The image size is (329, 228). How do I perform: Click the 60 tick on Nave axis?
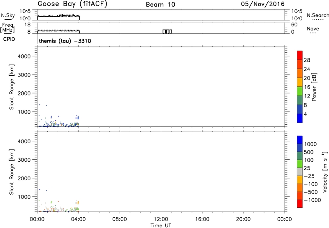click(294, 25)
